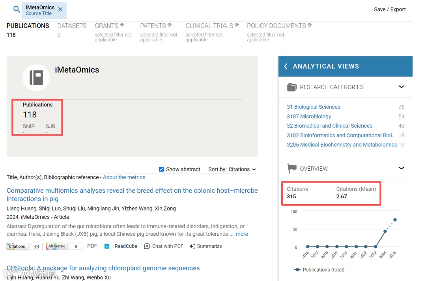
Task: Click Summarize with sparkle icon
Action: (x=206, y=246)
